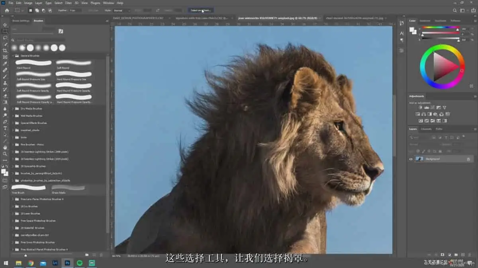This screenshot has height=268, width=478.
Task: Open Spotify from the taskbar
Action: pyautogui.click(x=79, y=263)
